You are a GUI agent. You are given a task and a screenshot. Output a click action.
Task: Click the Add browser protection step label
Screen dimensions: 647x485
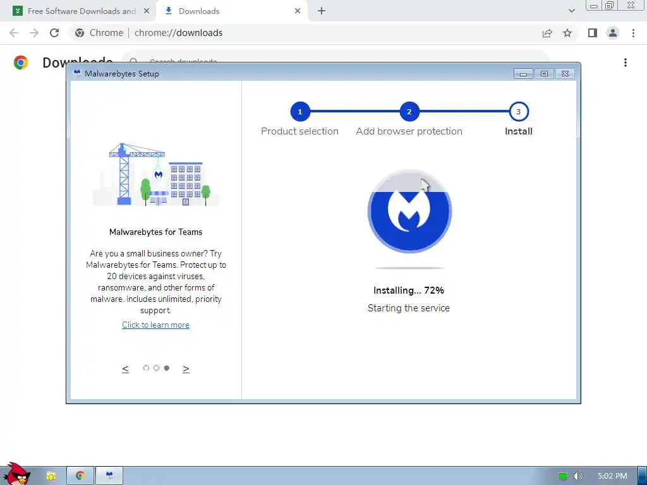tap(409, 131)
